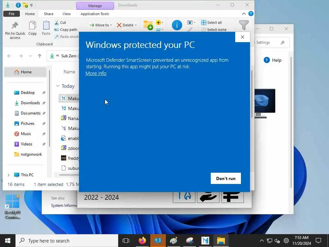The height and width of the screenshot is (247, 329).
Task: Open the New item dropdown
Action: coord(159,22)
